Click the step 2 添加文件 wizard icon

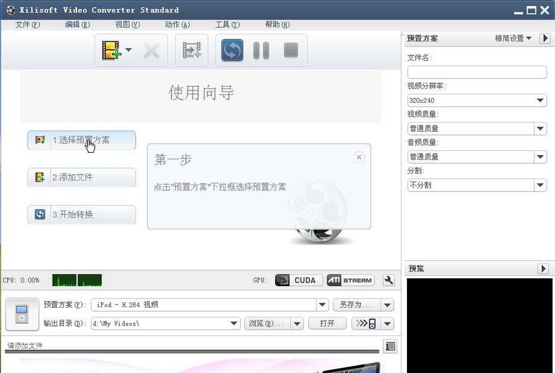39,177
